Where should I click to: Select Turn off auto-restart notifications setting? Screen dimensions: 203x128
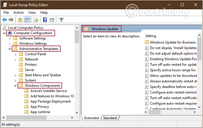[x=173, y=98]
